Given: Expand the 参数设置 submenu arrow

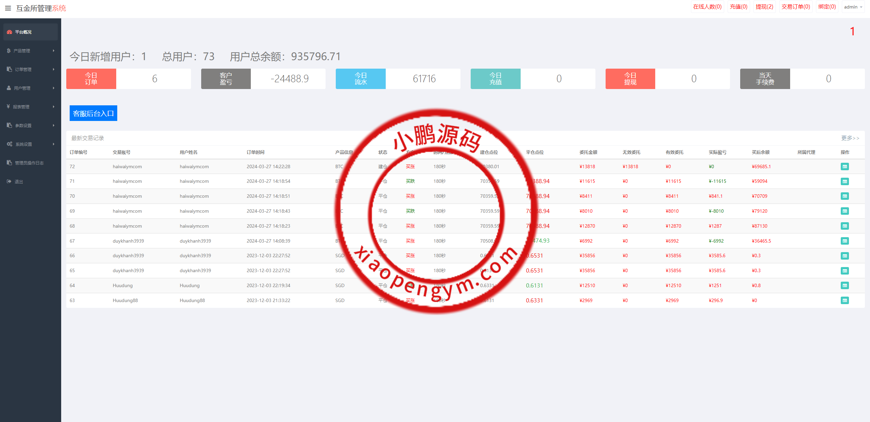Looking at the screenshot, I should [54, 125].
